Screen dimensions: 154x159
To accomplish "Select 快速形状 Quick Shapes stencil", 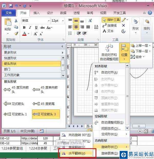I will tap(31, 58).
